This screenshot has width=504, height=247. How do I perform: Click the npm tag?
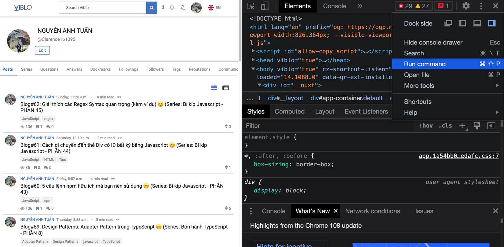pos(48,201)
